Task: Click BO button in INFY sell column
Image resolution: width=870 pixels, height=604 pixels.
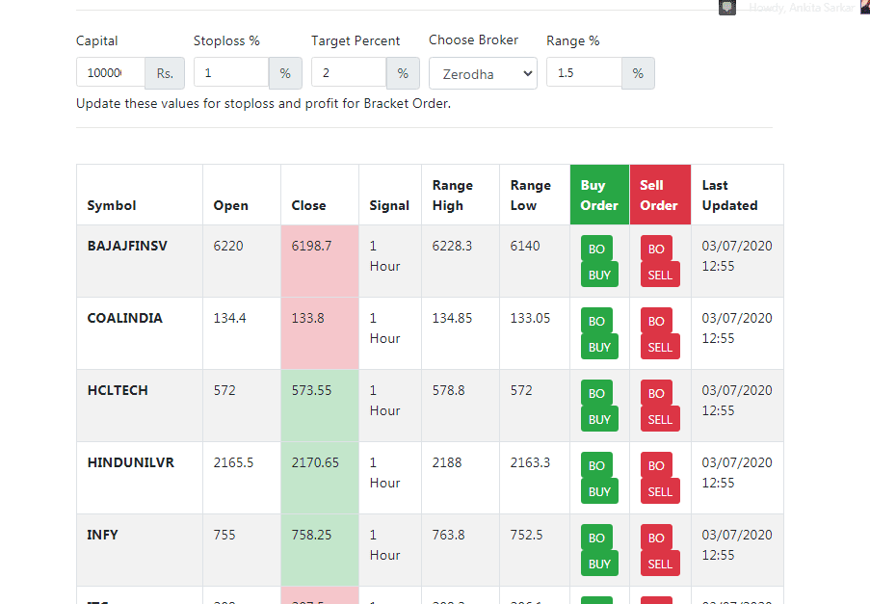Action: point(656,538)
